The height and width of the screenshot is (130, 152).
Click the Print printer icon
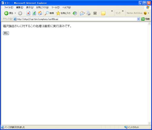[x=89, y=13]
